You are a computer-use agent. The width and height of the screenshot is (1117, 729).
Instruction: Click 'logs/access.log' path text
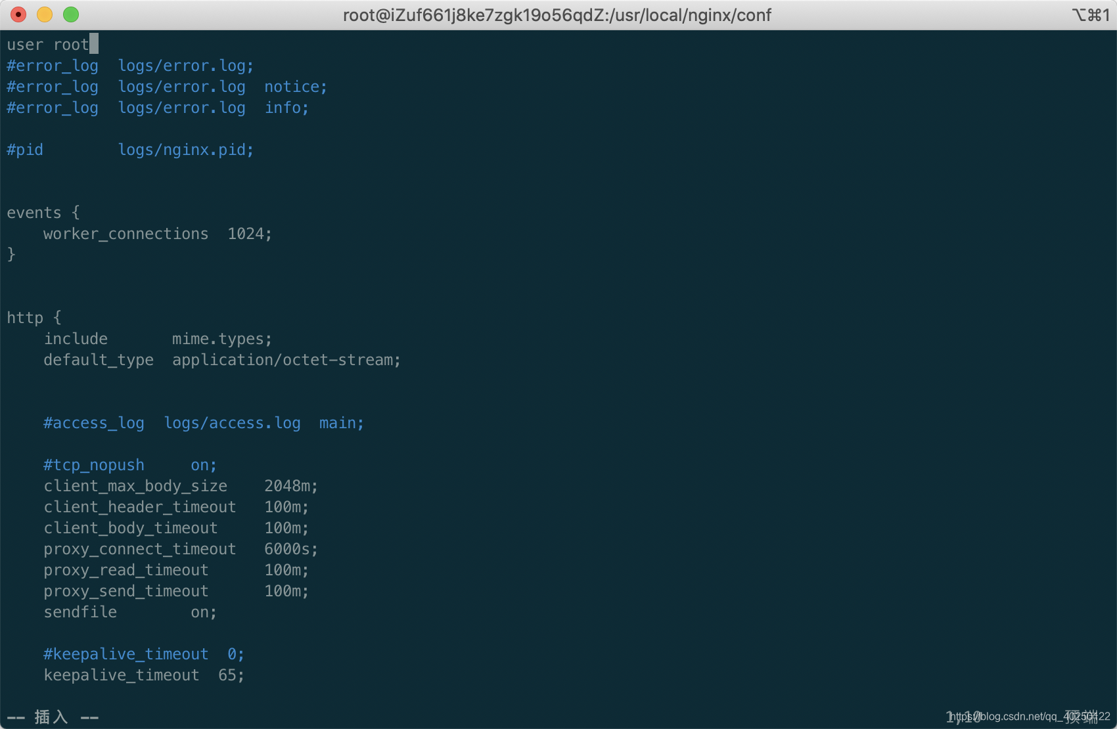coord(233,424)
